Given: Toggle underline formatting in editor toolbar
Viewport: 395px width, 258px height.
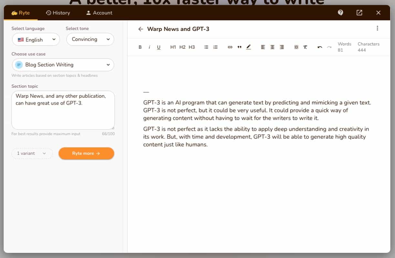Looking at the screenshot, I should coord(159,47).
